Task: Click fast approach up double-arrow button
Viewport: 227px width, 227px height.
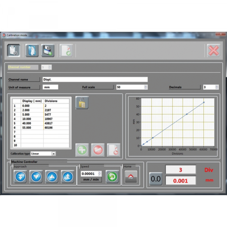Action: [x=68, y=177]
